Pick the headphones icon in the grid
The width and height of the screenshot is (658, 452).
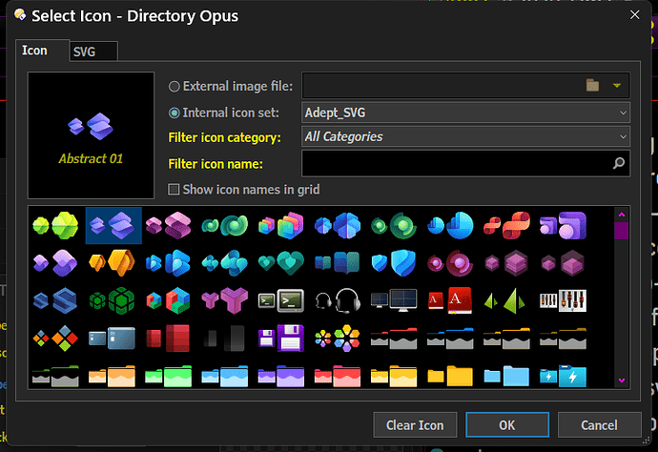click(x=338, y=300)
